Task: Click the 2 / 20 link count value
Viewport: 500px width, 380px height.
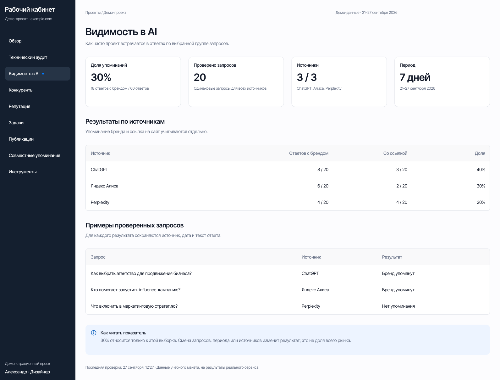Action: (402, 186)
